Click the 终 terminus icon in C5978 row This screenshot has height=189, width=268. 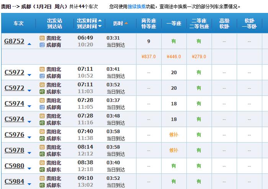(x=42, y=154)
